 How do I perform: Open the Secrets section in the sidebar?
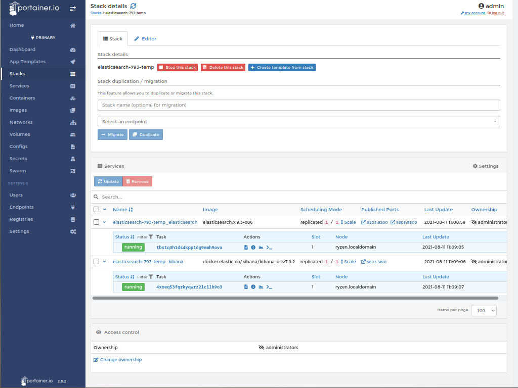[19, 158]
